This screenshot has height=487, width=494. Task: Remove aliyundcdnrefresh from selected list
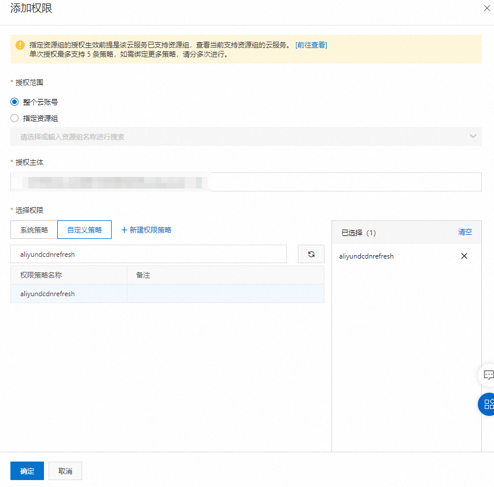[x=464, y=256]
